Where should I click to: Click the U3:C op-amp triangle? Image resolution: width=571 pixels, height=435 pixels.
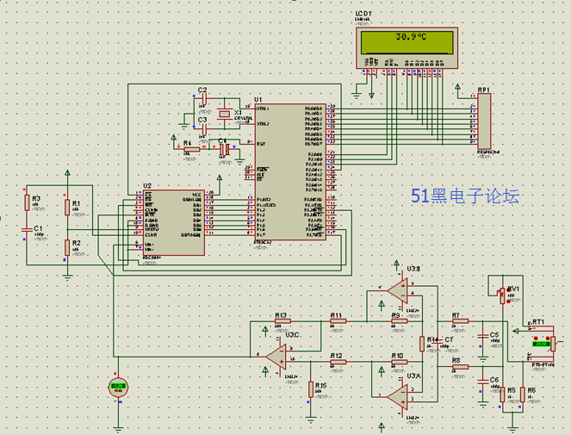[276, 355]
